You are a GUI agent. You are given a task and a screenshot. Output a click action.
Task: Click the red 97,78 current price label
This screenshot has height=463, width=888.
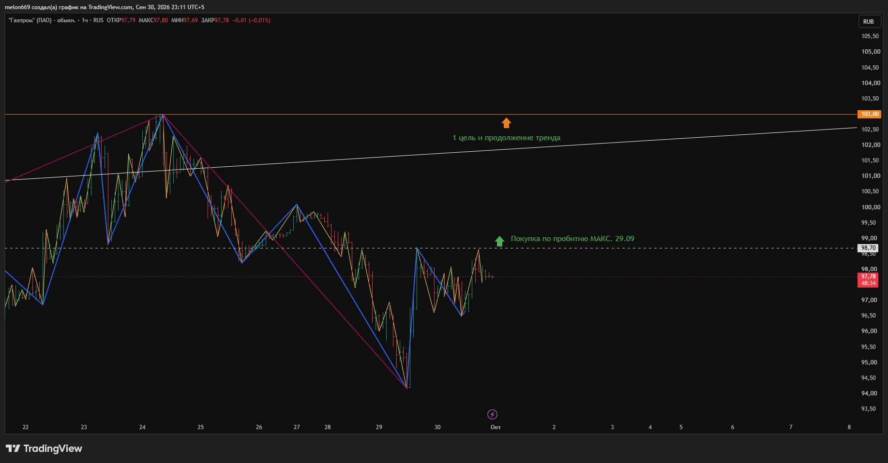coord(868,280)
